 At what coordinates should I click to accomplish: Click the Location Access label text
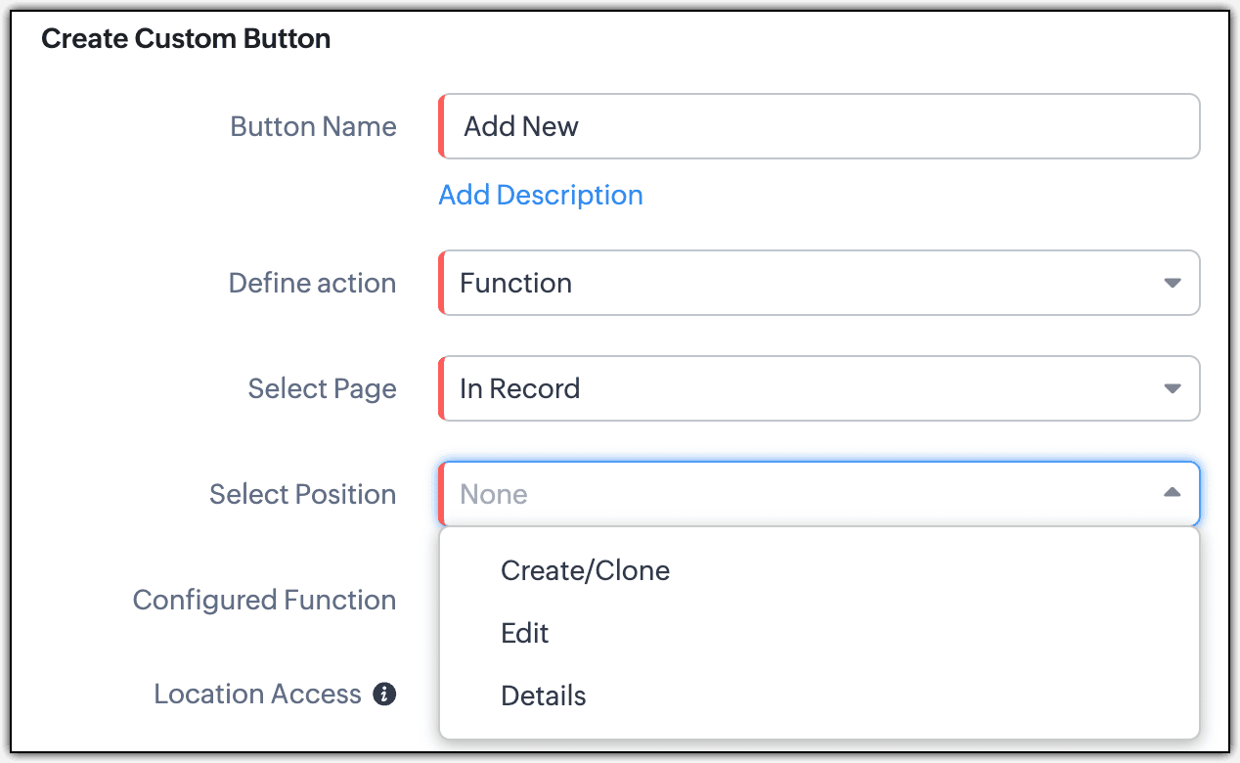pos(257,695)
